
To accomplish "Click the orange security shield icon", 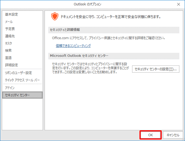I will tap(55, 16).
